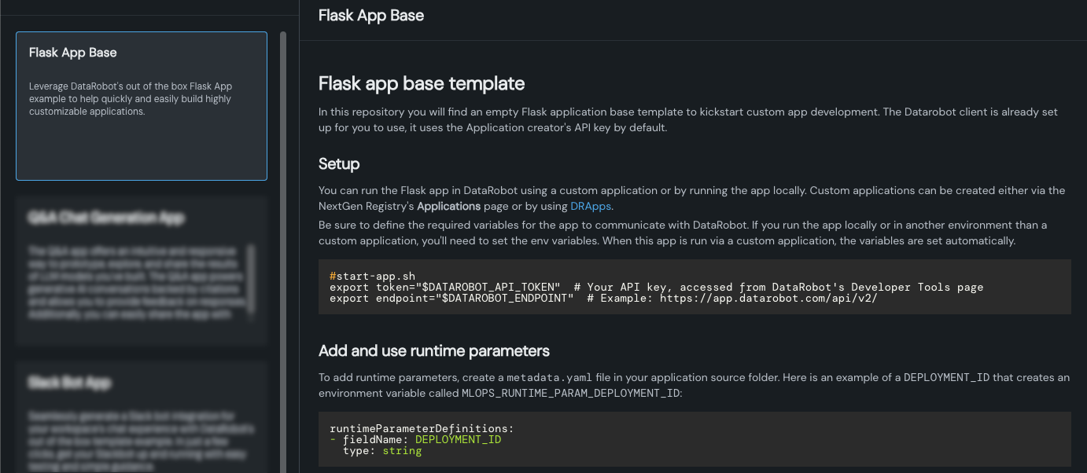Click scrollbar inside Q&A Chat card description
This screenshot has width=1087, height=473.
coord(252,281)
